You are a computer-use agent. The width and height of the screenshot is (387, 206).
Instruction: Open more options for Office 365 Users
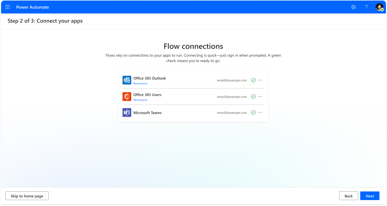coord(260,97)
